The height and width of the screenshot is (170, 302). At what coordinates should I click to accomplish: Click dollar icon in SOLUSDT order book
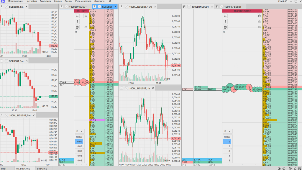(x=77, y=21)
